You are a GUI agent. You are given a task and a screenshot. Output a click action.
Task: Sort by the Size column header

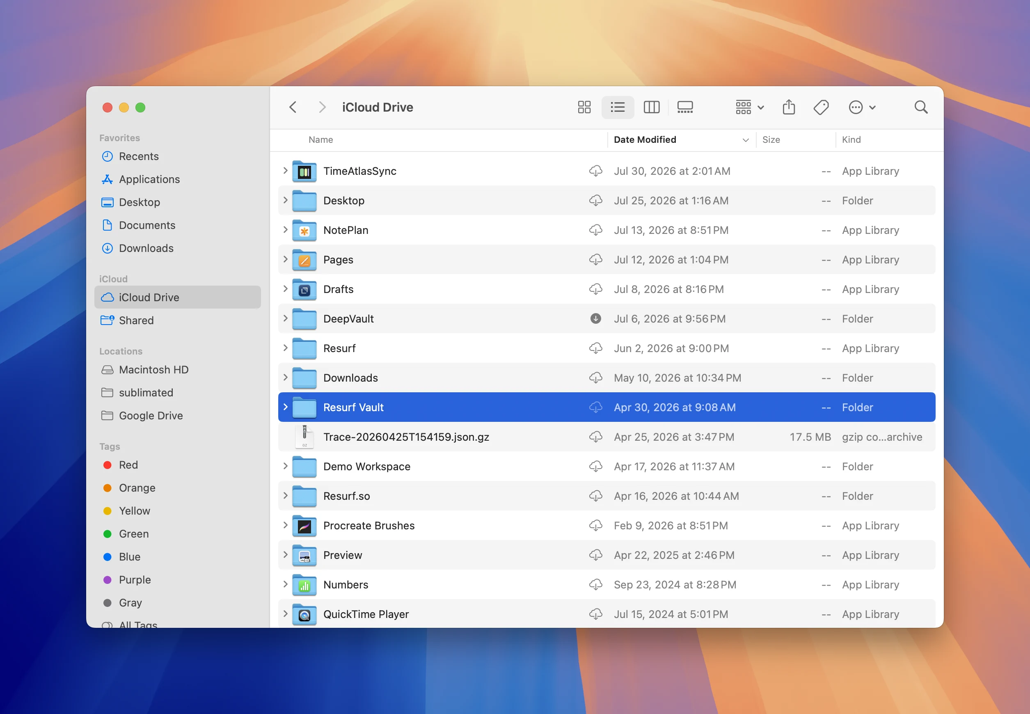point(771,140)
